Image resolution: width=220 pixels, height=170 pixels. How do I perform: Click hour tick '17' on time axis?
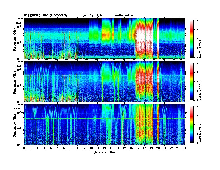point(138,148)
